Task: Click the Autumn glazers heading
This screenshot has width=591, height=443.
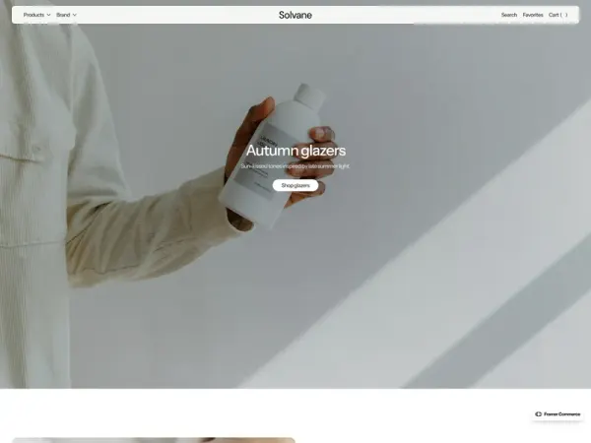Action: [295, 151]
